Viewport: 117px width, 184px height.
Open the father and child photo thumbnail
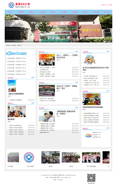click(47, 116)
